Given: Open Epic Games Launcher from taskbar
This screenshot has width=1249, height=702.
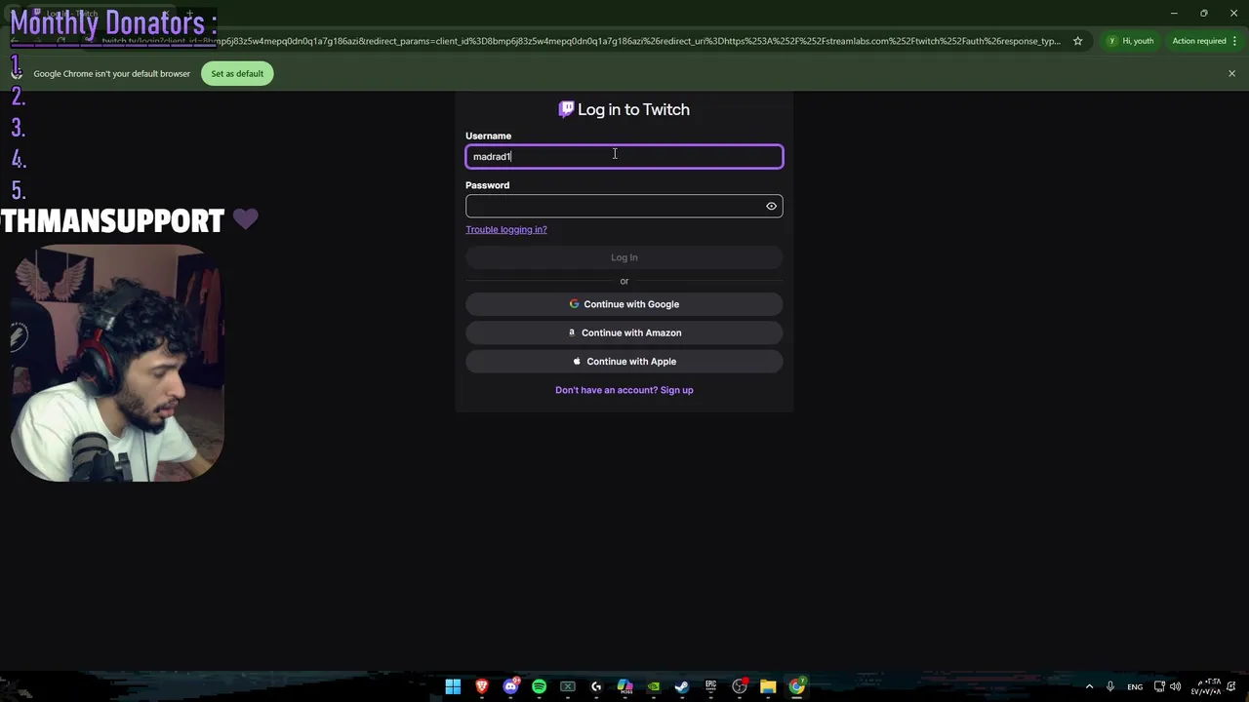Looking at the screenshot, I should [710, 686].
